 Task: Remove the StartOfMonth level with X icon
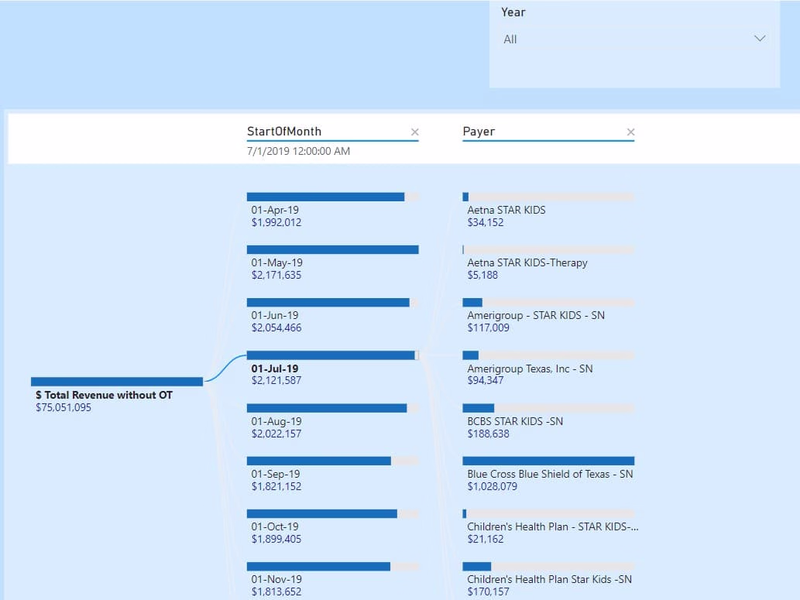coord(415,132)
